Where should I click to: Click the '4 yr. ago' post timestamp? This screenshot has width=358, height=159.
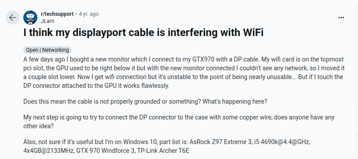coord(88,14)
